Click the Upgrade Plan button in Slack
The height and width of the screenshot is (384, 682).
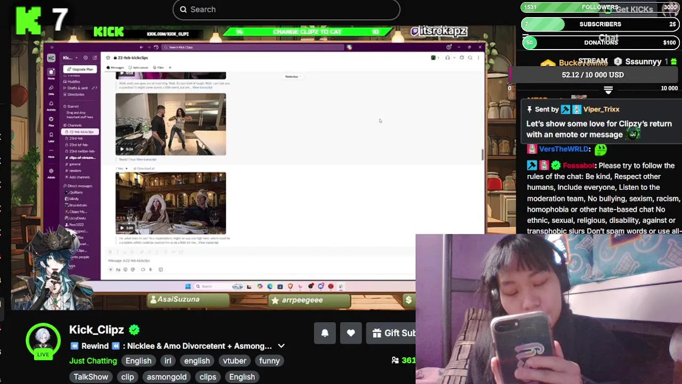pyautogui.click(x=80, y=69)
